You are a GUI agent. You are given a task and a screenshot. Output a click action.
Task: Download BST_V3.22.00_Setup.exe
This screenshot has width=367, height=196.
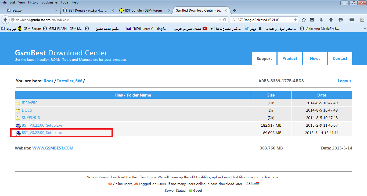click(42, 133)
